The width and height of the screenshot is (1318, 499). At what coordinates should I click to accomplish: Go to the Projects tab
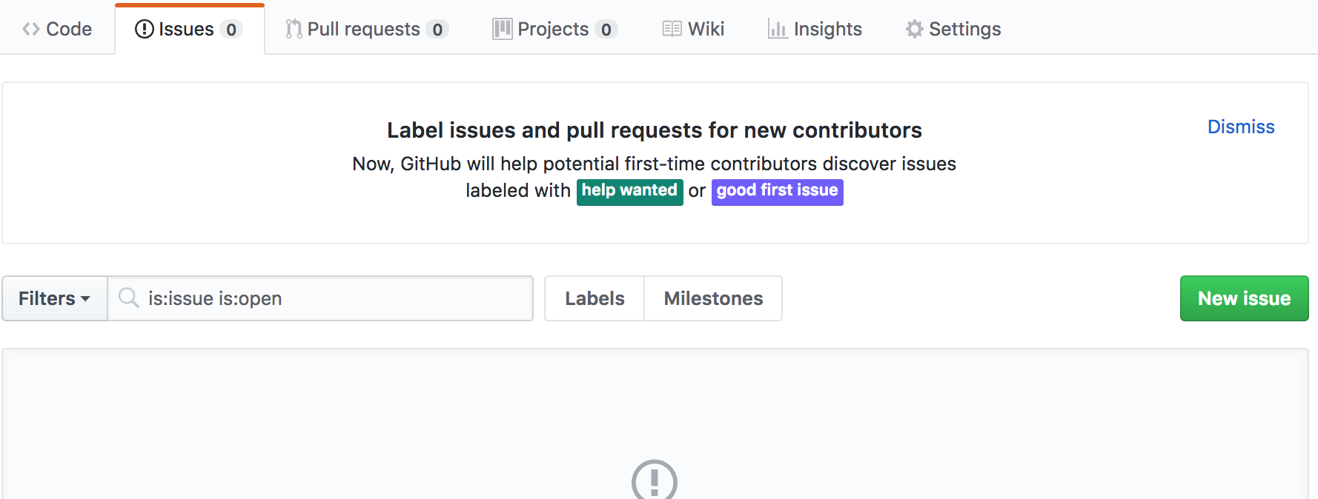point(554,29)
